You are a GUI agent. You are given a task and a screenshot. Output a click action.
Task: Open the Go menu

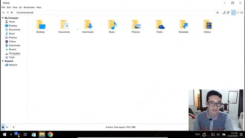(20, 7)
